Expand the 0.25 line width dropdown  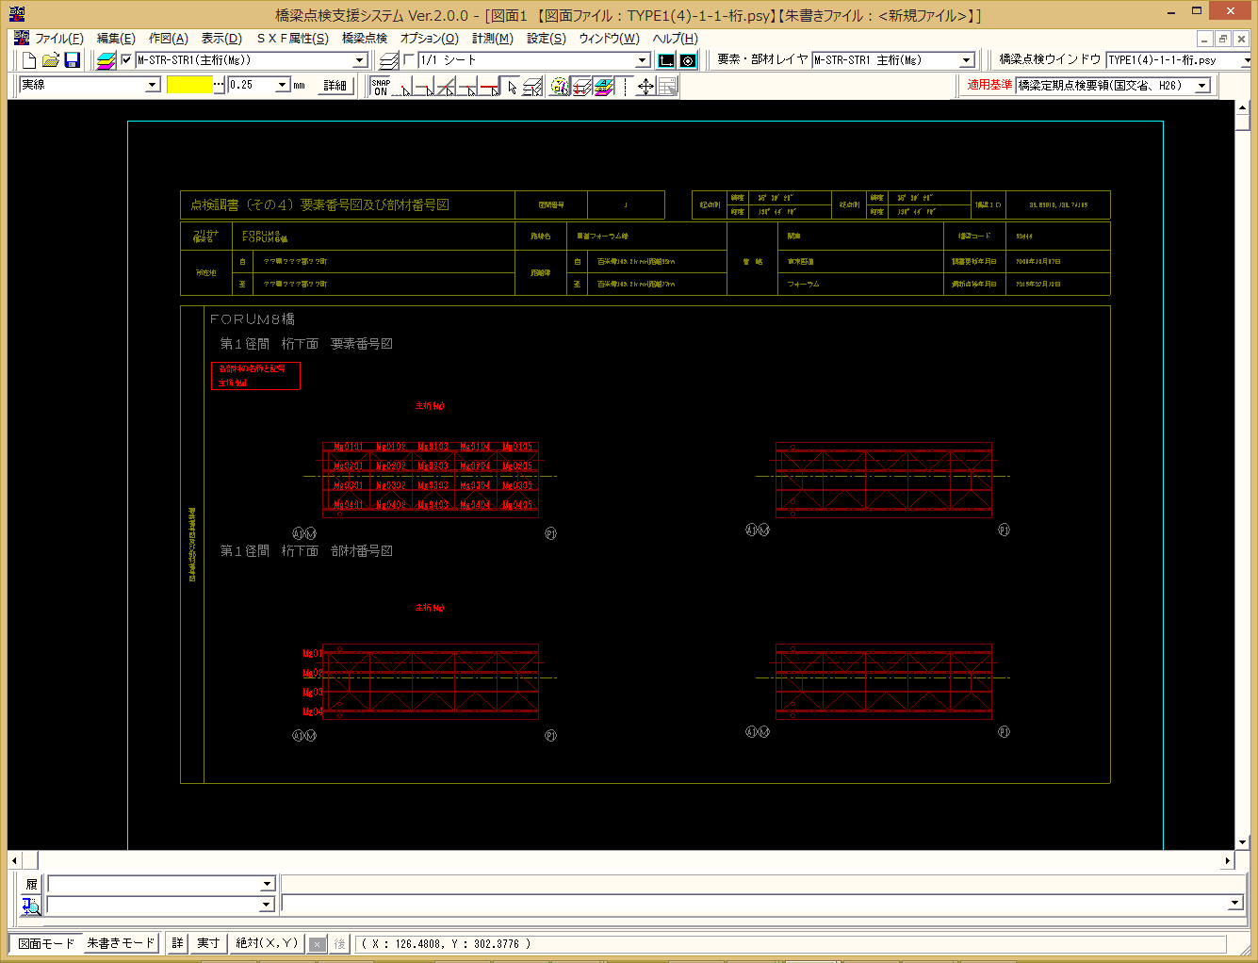click(x=282, y=85)
